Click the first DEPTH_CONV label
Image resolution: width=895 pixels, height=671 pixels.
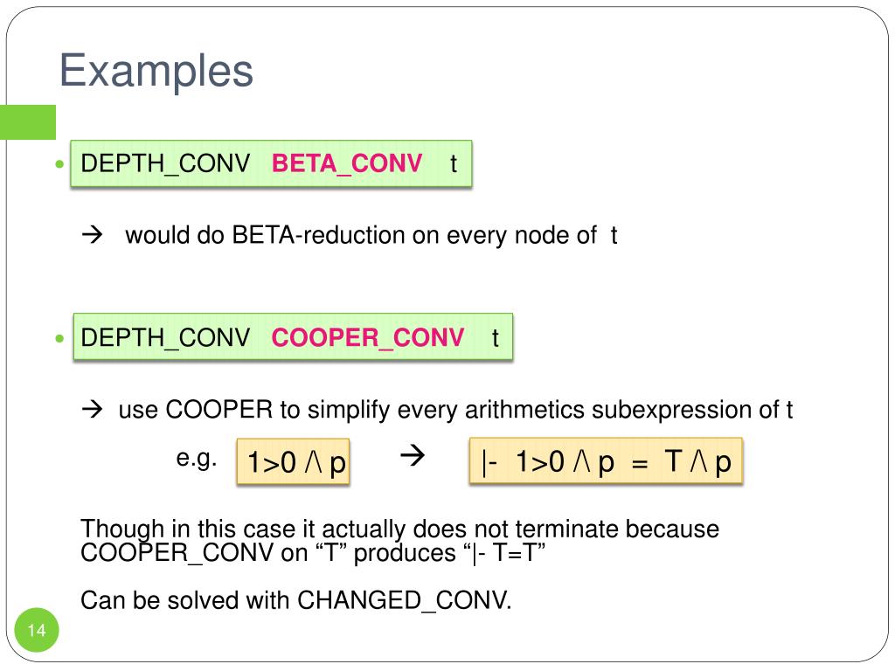pyautogui.click(x=165, y=163)
